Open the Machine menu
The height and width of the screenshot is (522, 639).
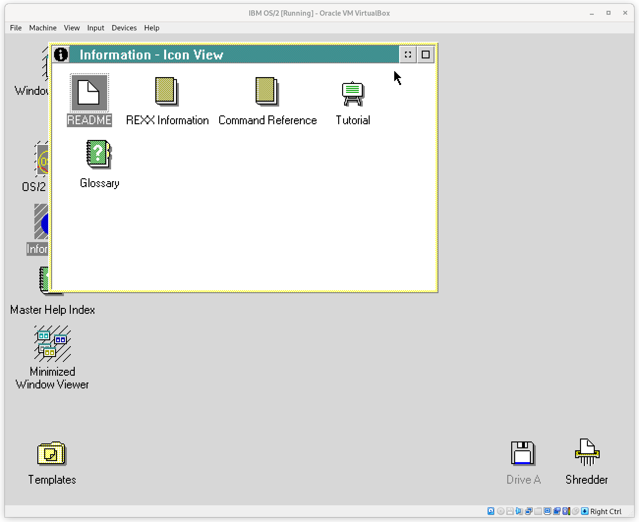(x=43, y=28)
